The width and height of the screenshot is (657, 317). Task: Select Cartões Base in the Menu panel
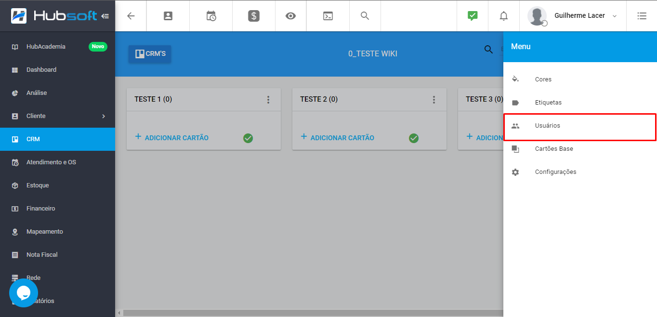(580, 149)
